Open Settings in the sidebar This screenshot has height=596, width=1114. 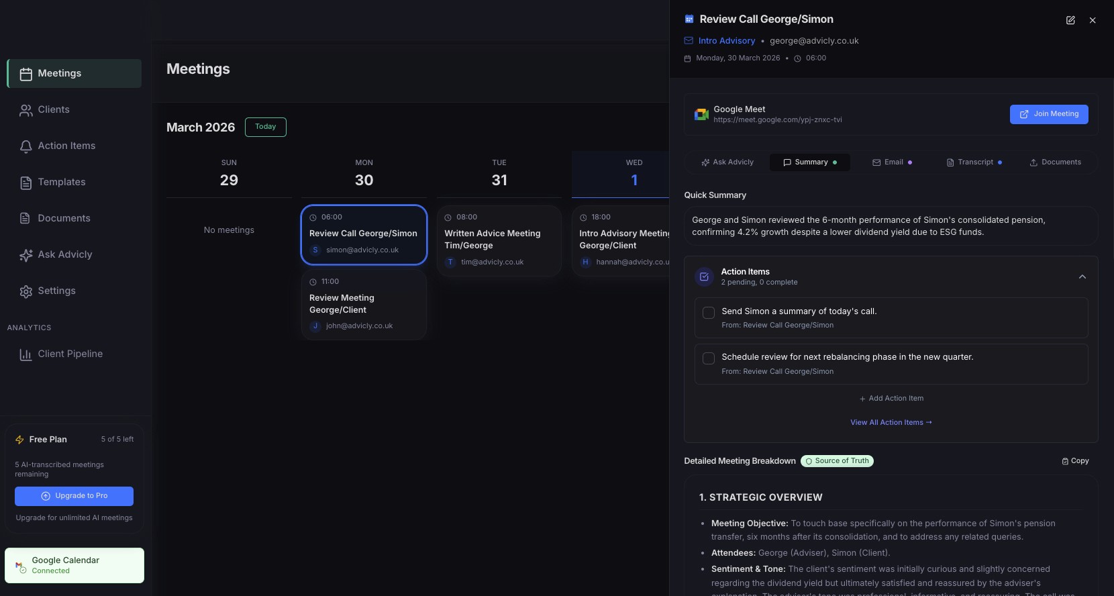[74, 291]
